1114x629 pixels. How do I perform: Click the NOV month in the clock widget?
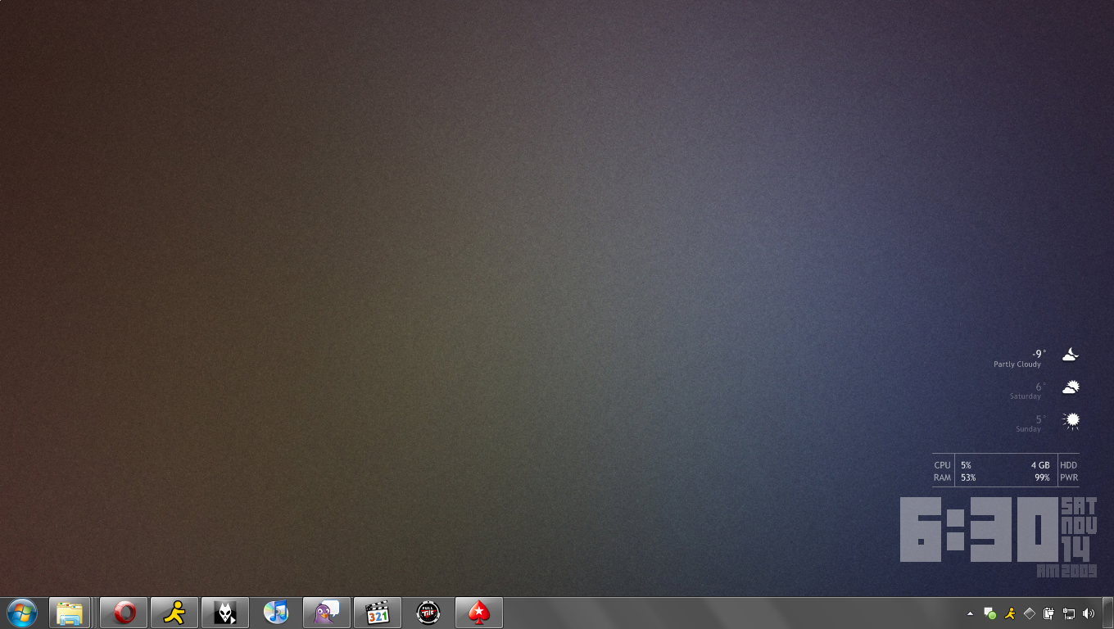click(1079, 526)
